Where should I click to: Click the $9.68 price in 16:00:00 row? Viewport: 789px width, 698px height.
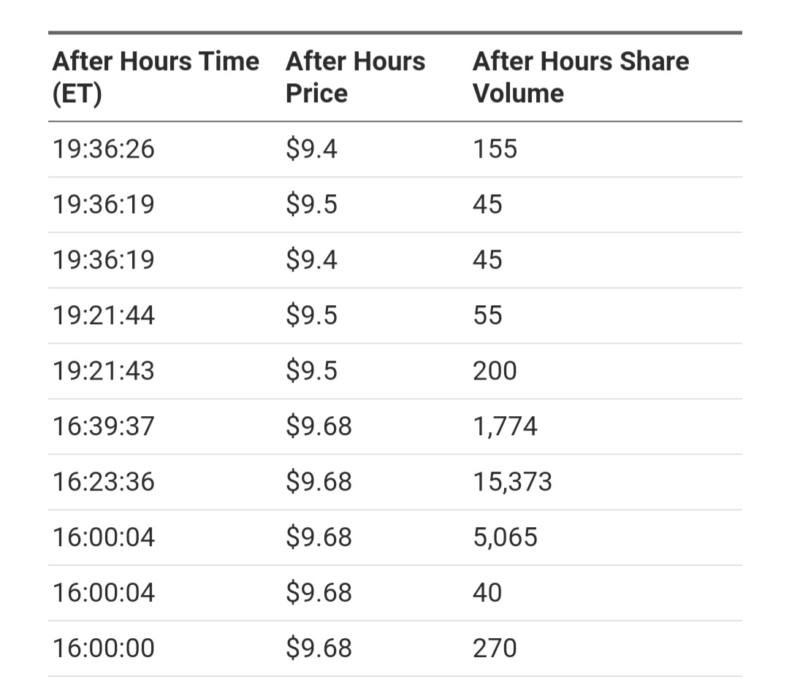319,648
